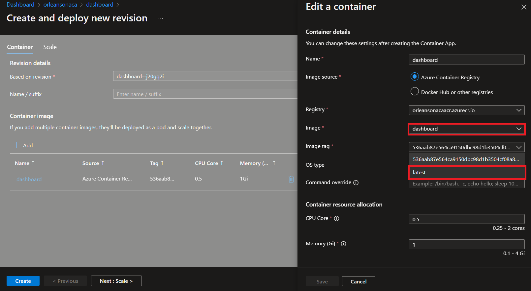This screenshot has height=291, width=531.
Task: Sort table by Name column arrow
Action: (33, 163)
